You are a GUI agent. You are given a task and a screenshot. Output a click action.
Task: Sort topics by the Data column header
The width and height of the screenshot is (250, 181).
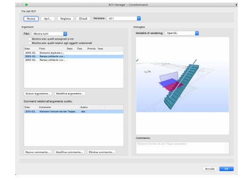pos(31,49)
